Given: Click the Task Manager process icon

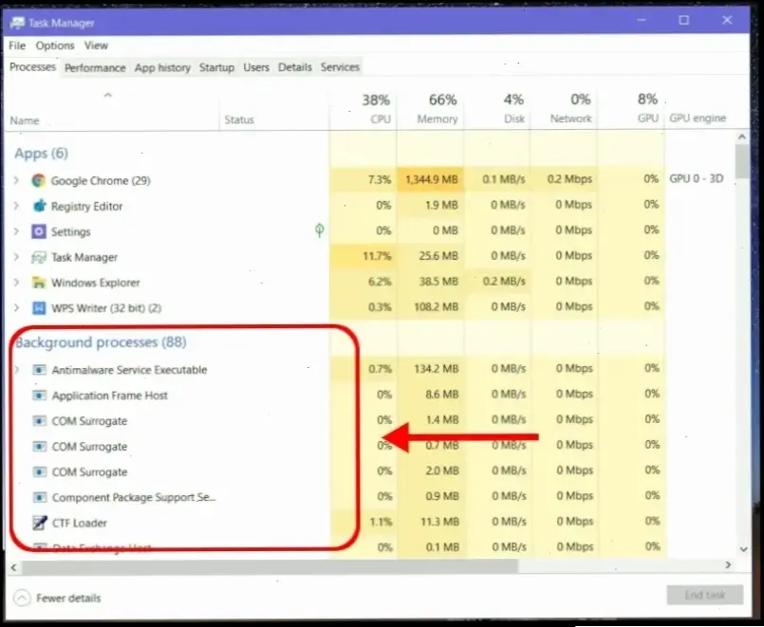Looking at the screenshot, I should [x=39, y=257].
